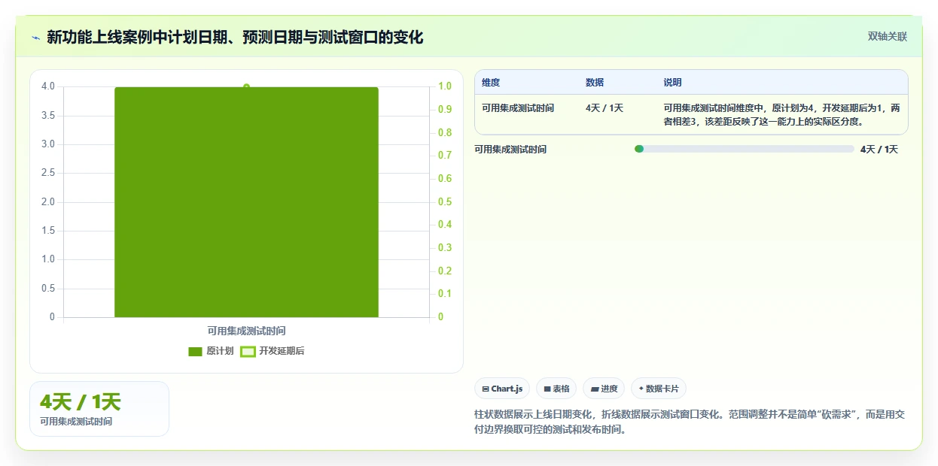Click the 开发延期后 outlined legend swatch

pyautogui.click(x=248, y=352)
